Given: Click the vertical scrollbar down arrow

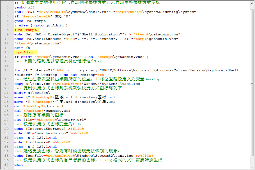Looking at the screenshot, I should [252, 167].
